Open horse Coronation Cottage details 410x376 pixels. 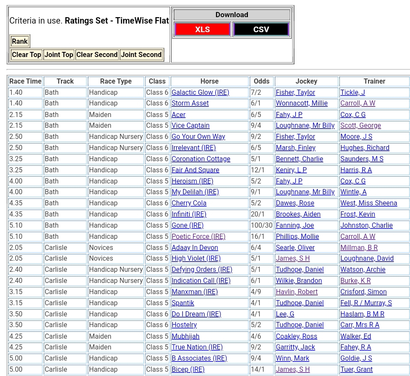coord(201,159)
